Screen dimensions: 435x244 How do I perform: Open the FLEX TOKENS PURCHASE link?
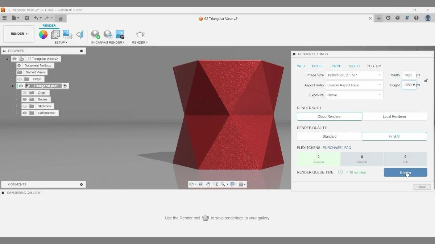[x=332, y=147]
